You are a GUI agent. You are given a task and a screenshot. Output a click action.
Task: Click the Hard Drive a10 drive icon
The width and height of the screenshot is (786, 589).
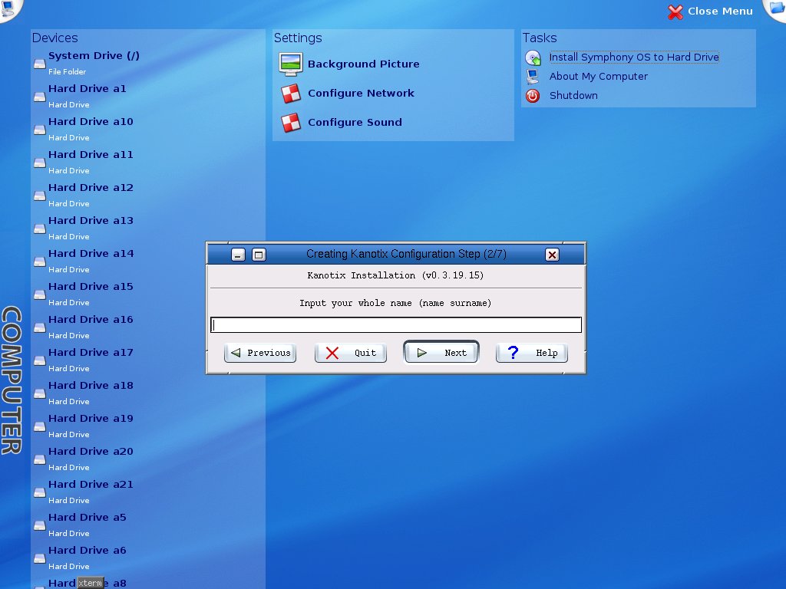[x=40, y=130]
